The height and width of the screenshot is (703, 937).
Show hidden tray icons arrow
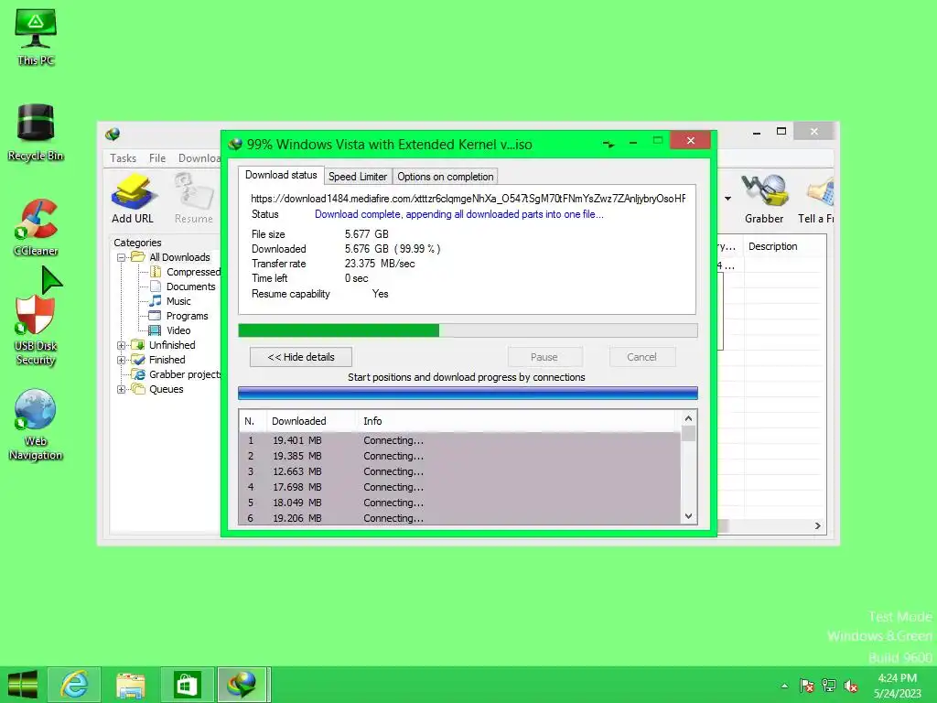point(784,686)
